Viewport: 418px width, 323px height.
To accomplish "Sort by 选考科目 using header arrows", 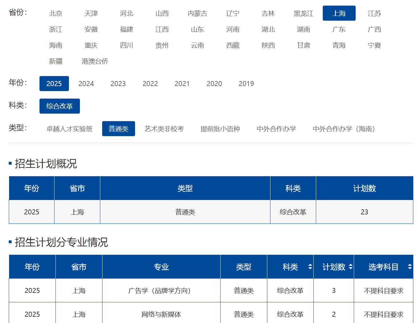I will [409, 267].
